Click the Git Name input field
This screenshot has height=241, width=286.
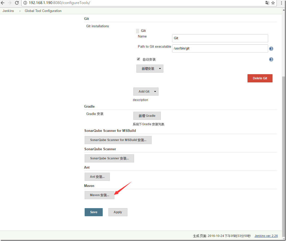tap(220, 38)
